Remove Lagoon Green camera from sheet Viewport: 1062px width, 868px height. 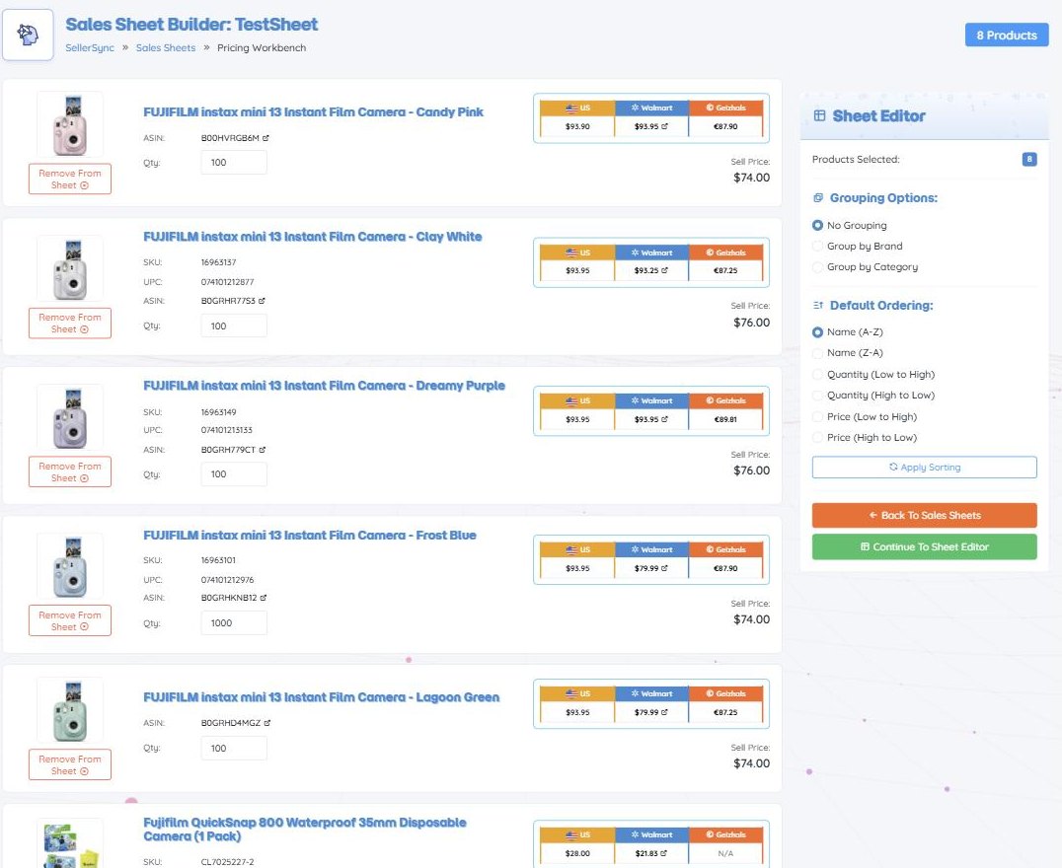pos(70,765)
